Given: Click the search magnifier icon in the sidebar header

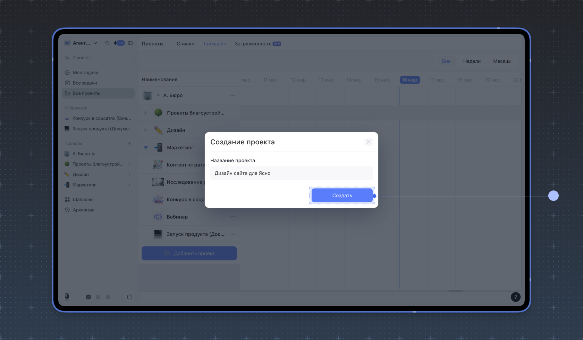Looking at the screenshot, I should click(x=107, y=43).
